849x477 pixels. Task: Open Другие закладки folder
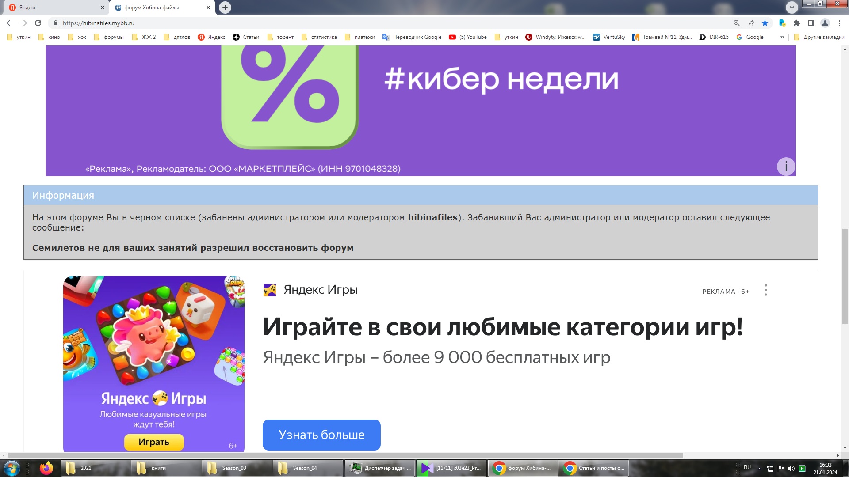point(819,37)
